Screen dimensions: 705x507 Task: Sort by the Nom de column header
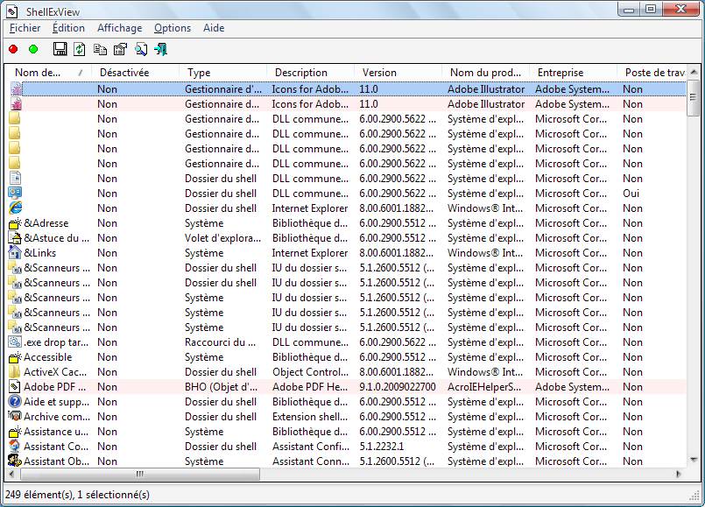point(47,73)
